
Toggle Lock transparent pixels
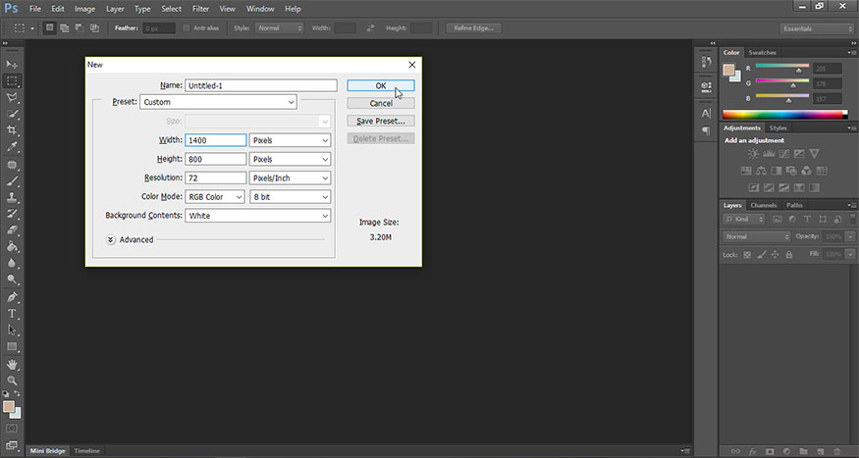click(747, 255)
